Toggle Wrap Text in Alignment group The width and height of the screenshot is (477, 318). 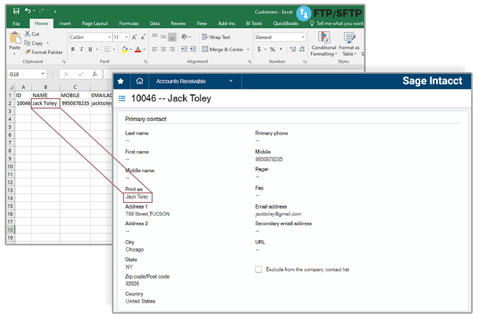pos(216,37)
